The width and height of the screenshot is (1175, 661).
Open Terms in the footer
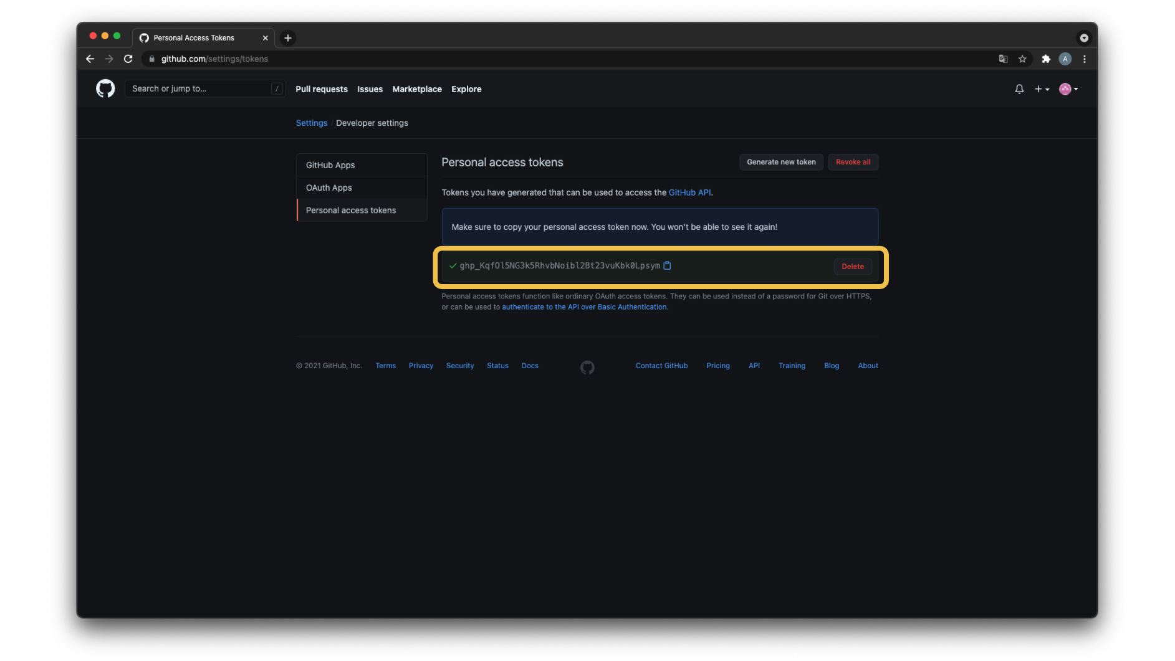pos(386,366)
